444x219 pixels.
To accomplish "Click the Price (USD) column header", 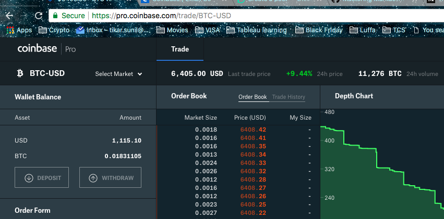I will [250, 118].
